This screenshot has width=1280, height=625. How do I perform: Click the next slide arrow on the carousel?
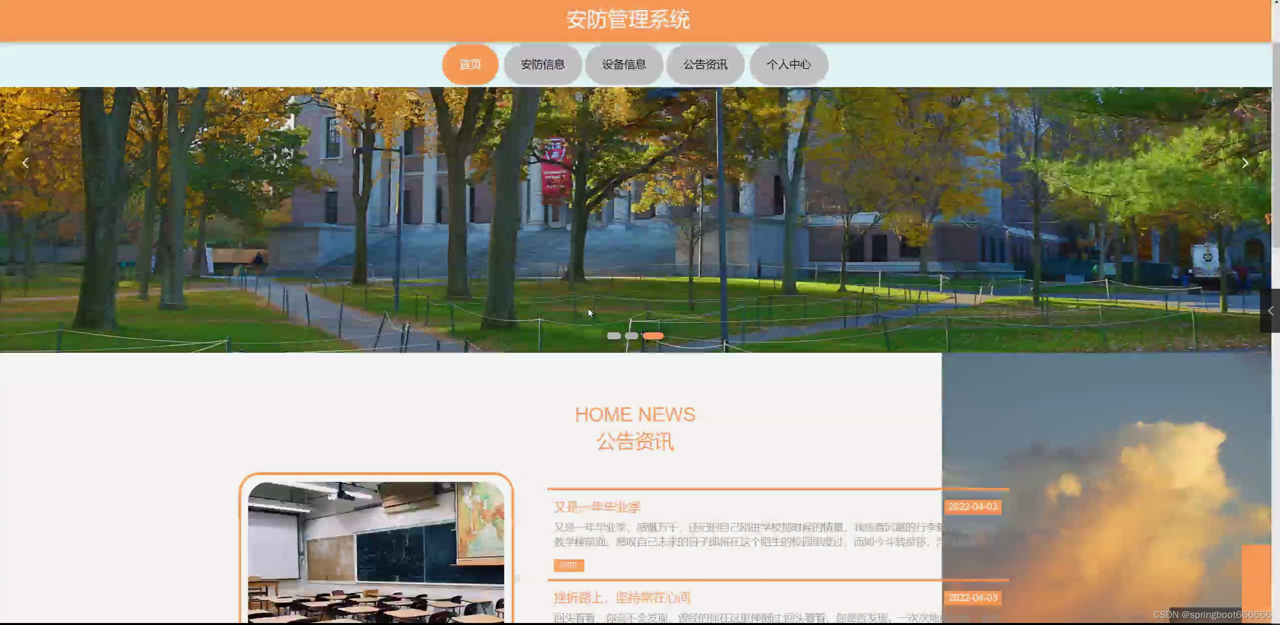pos(1245,163)
